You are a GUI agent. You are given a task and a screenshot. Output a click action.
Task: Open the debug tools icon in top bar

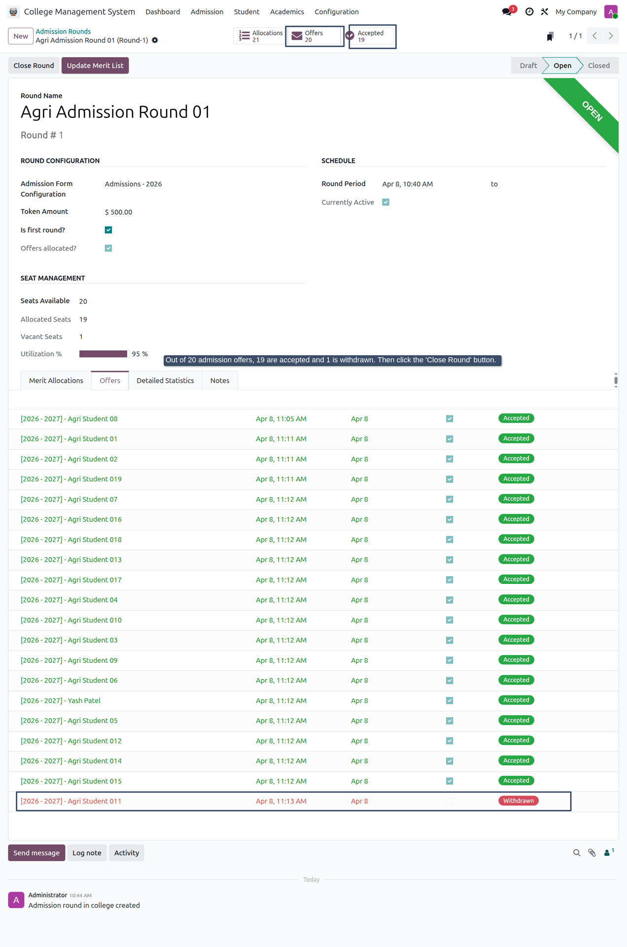pos(545,11)
